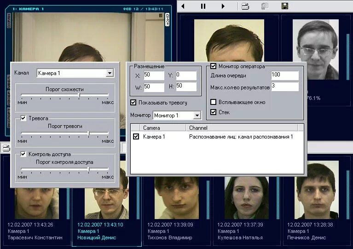Click the W width input field

[x=154, y=87]
